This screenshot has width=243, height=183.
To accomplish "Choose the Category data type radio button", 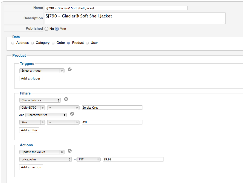I will pyautogui.click(x=32, y=43).
